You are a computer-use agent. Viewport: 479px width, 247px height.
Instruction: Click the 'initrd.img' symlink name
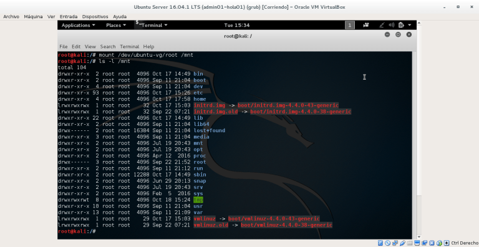pyautogui.click(x=210, y=105)
